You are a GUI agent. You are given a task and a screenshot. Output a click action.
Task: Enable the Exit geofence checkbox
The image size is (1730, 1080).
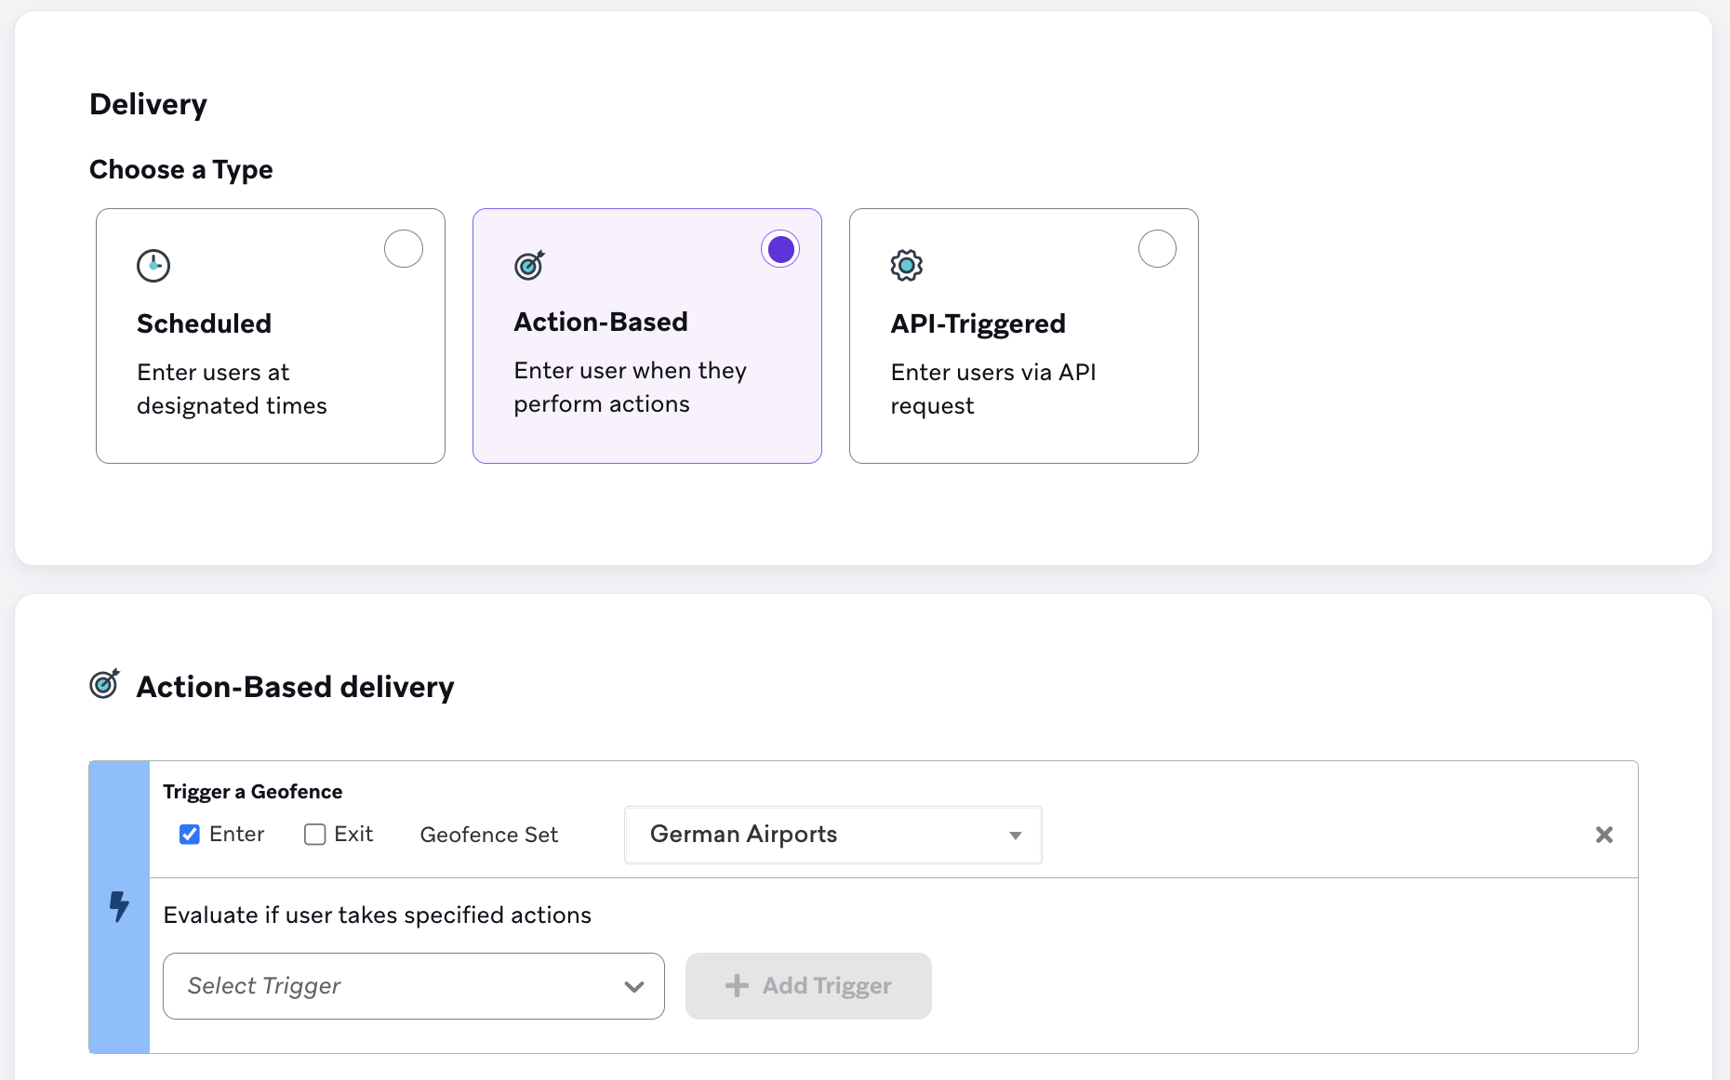[315, 835]
